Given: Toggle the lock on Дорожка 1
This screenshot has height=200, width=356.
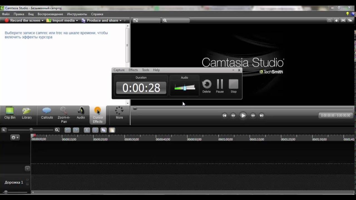Looking at the screenshot, I should click(27, 184).
